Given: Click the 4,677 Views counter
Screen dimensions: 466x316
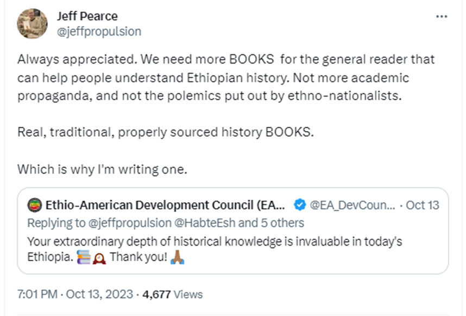Looking at the screenshot, I should point(172,294).
